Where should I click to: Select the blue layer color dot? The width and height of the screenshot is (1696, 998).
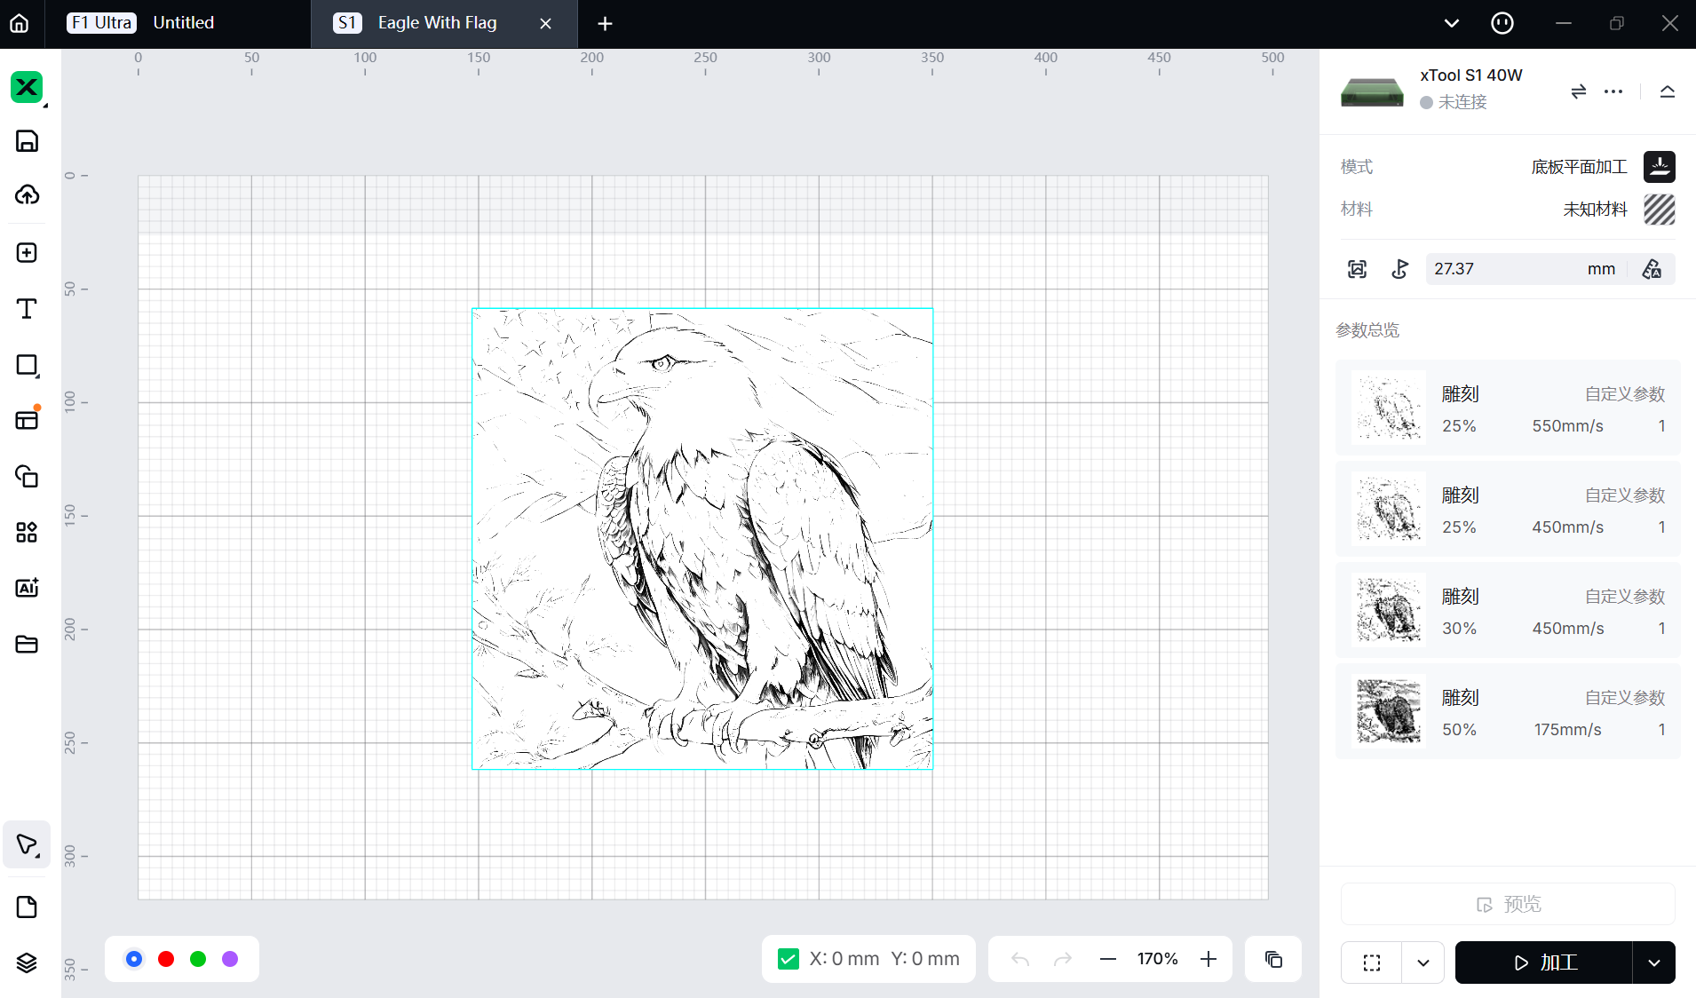click(x=134, y=959)
